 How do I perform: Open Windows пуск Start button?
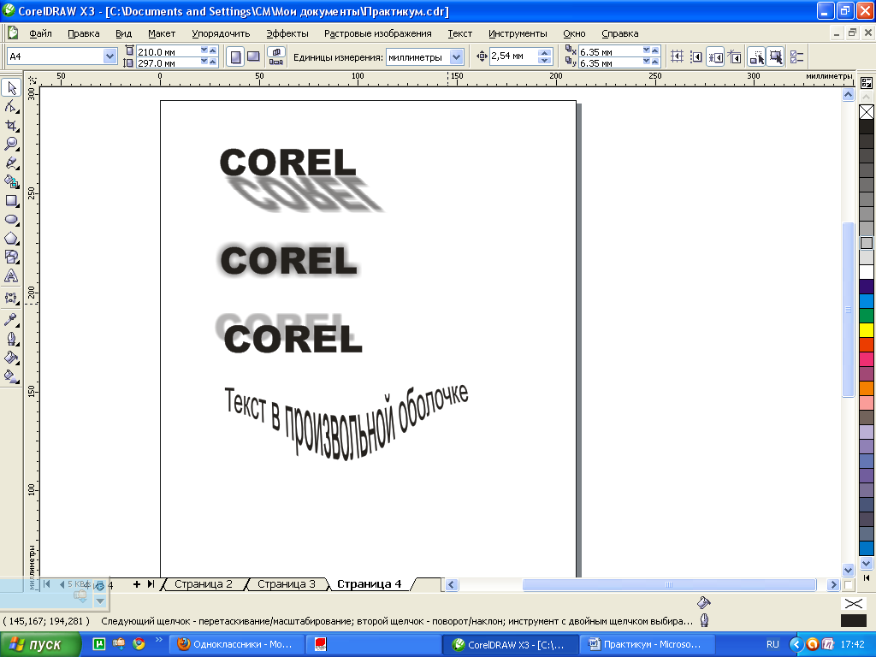click(x=39, y=644)
